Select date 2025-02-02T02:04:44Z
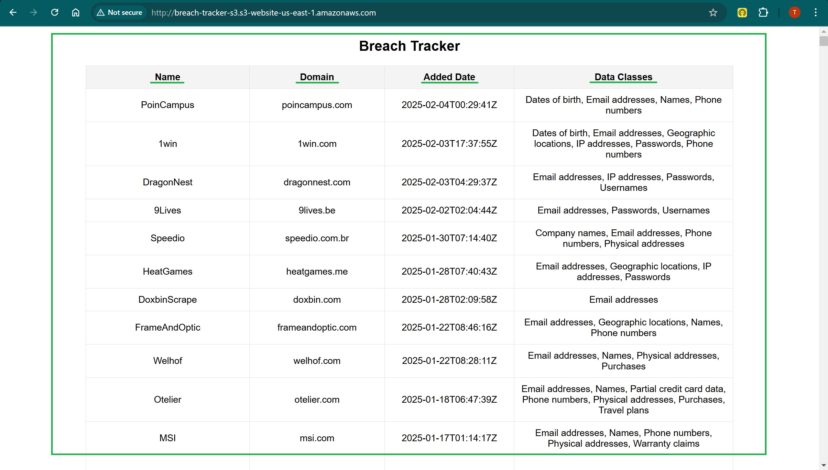828x470 pixels. [449, 210]
